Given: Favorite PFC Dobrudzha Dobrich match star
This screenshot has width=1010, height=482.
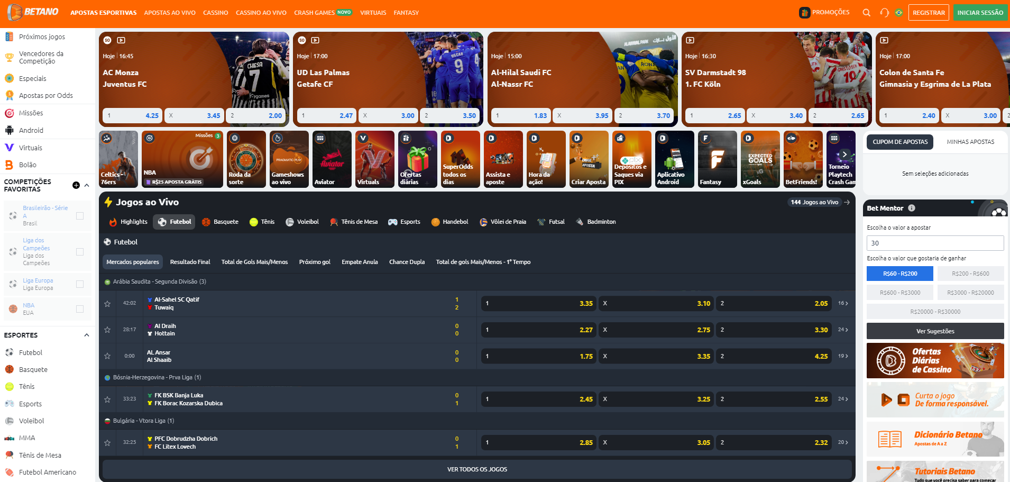Looking at the screenshot, I should click(x=107, y=443).
